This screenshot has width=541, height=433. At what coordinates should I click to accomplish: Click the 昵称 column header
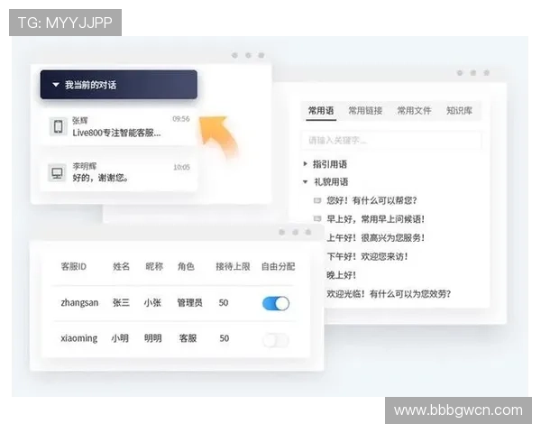coord(154,267)
